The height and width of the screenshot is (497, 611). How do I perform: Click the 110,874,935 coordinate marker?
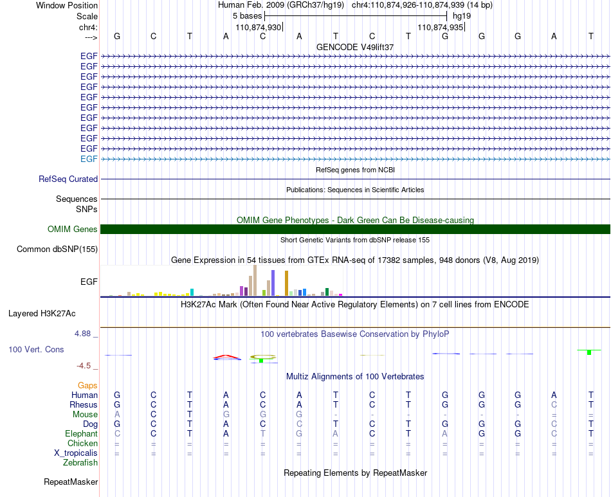(x=441, y=27)
